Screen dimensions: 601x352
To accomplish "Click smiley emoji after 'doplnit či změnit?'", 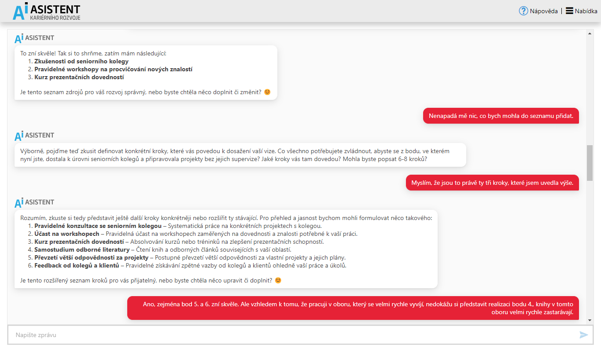I will [267, 92].
